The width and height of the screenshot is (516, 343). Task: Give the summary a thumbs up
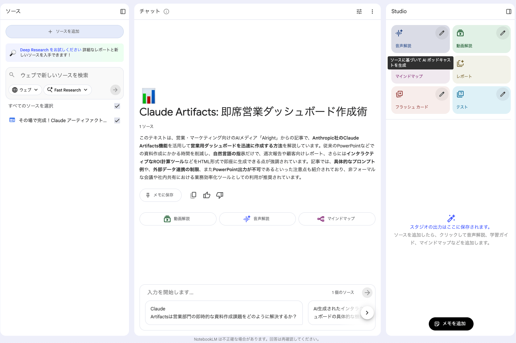coord(207,195)
